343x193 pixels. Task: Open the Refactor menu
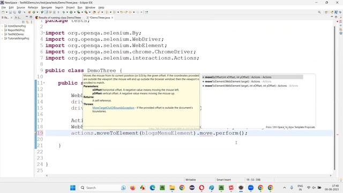(x=33, y=8)
